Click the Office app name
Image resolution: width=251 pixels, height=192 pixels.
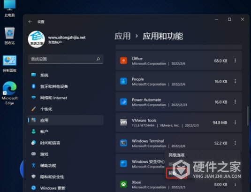(x=137, y=59)
